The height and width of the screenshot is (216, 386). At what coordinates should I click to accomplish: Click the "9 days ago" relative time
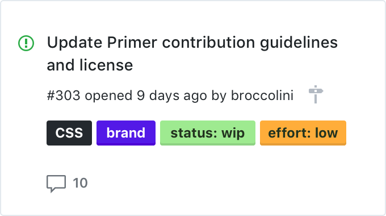coord(172,96)
